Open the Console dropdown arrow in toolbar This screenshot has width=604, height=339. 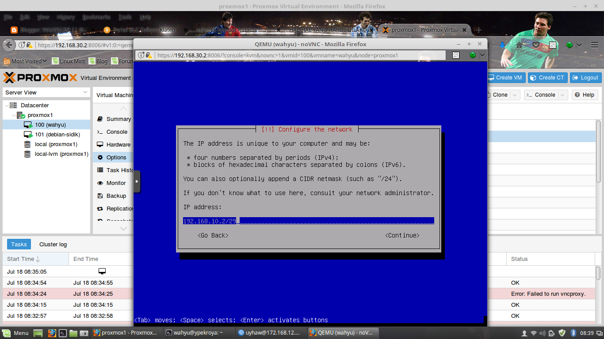[562, 95]
